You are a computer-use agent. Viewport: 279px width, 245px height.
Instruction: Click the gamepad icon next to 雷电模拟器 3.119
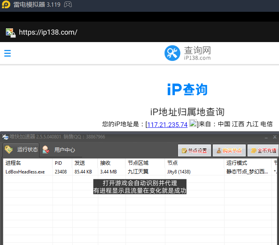point(68,4)
